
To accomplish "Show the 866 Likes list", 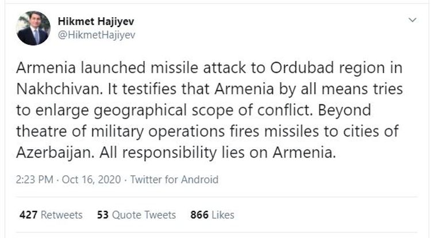I will pos(212,214).
